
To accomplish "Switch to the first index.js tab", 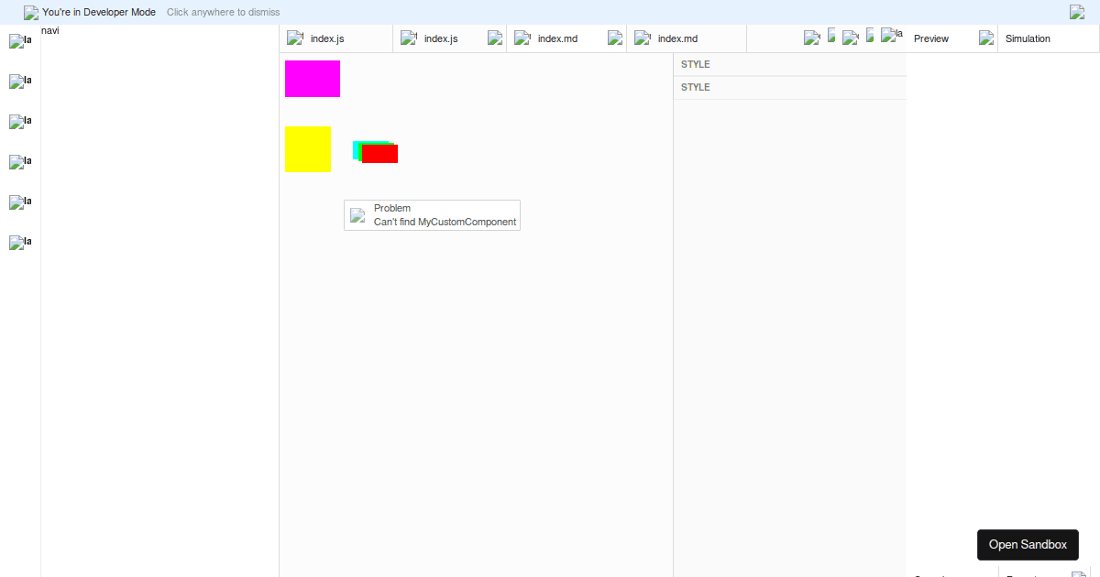I will (x=328, y=38).
